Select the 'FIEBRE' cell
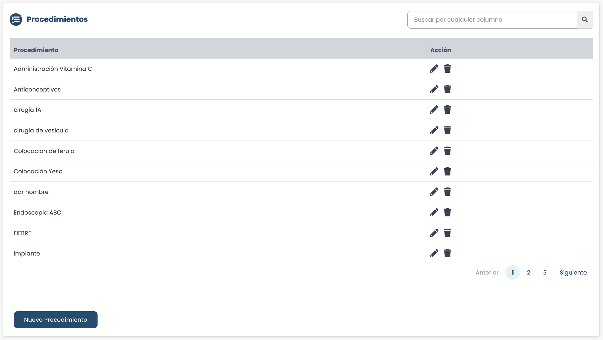 (x=218, y=233)
